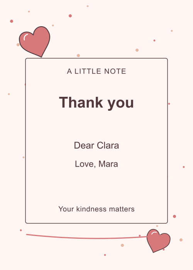Viewport: 193px width, 270px height.
Task: Click the name "Mara" in the signature
Action: (108, 164)
